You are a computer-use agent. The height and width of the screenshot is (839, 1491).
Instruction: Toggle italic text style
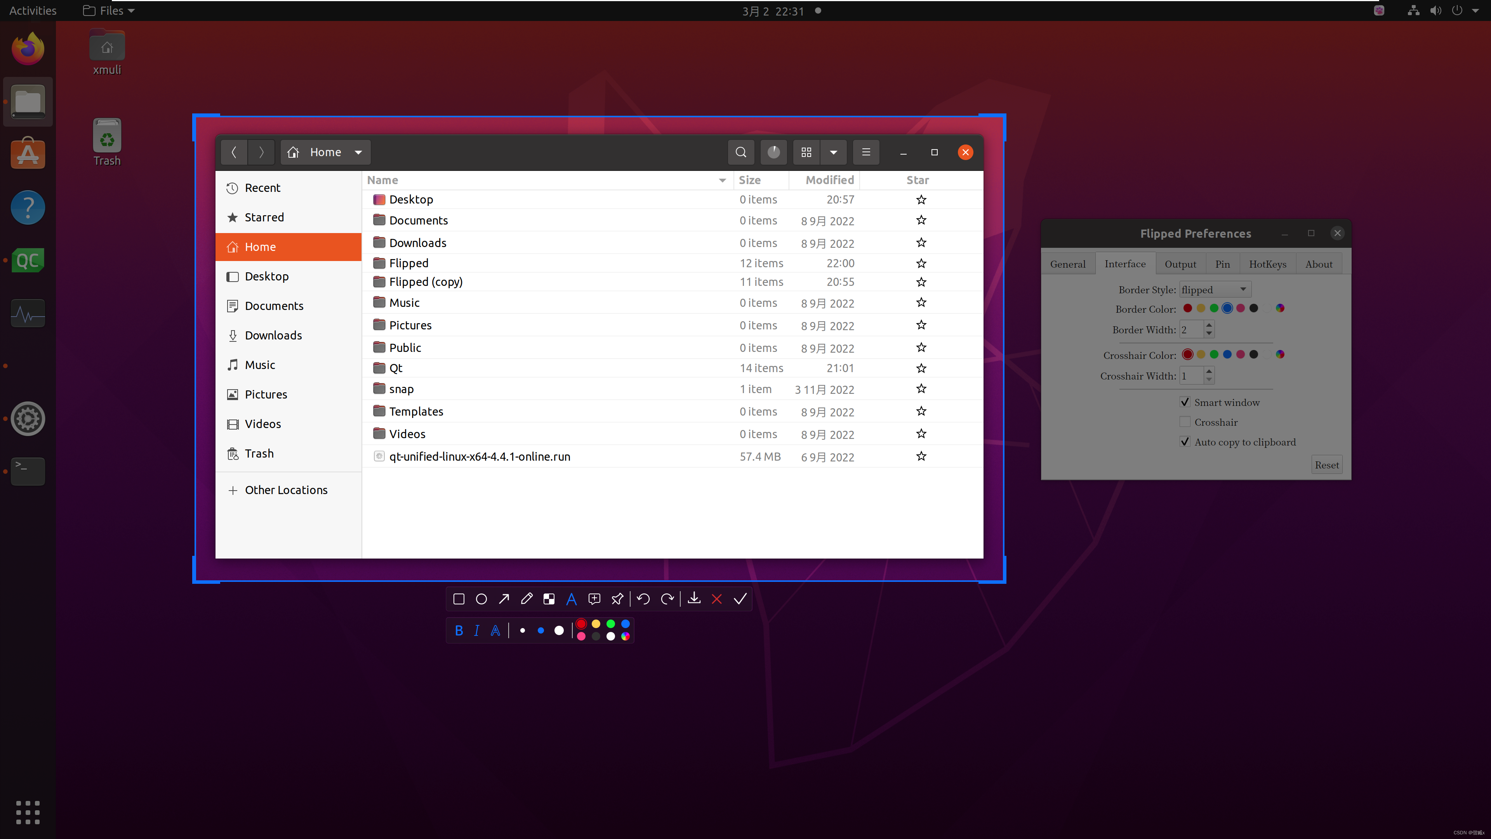(x=476, y=630)
